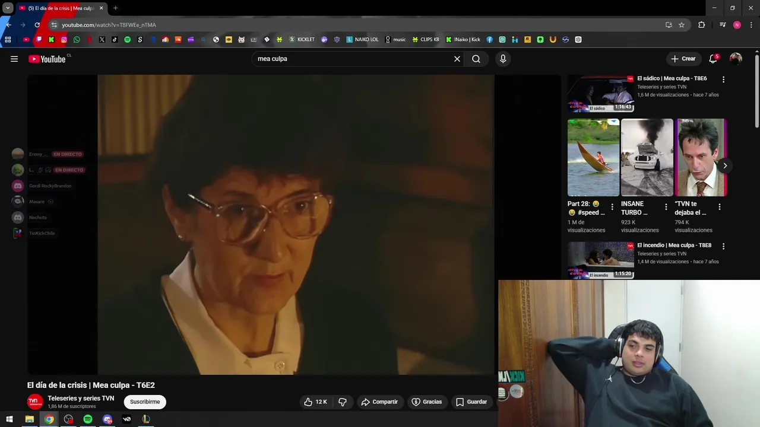The width and height of the screenshot is (760, 427).
Task: Open the INaiko | Kick bookmark
Action: coord(463,40)
